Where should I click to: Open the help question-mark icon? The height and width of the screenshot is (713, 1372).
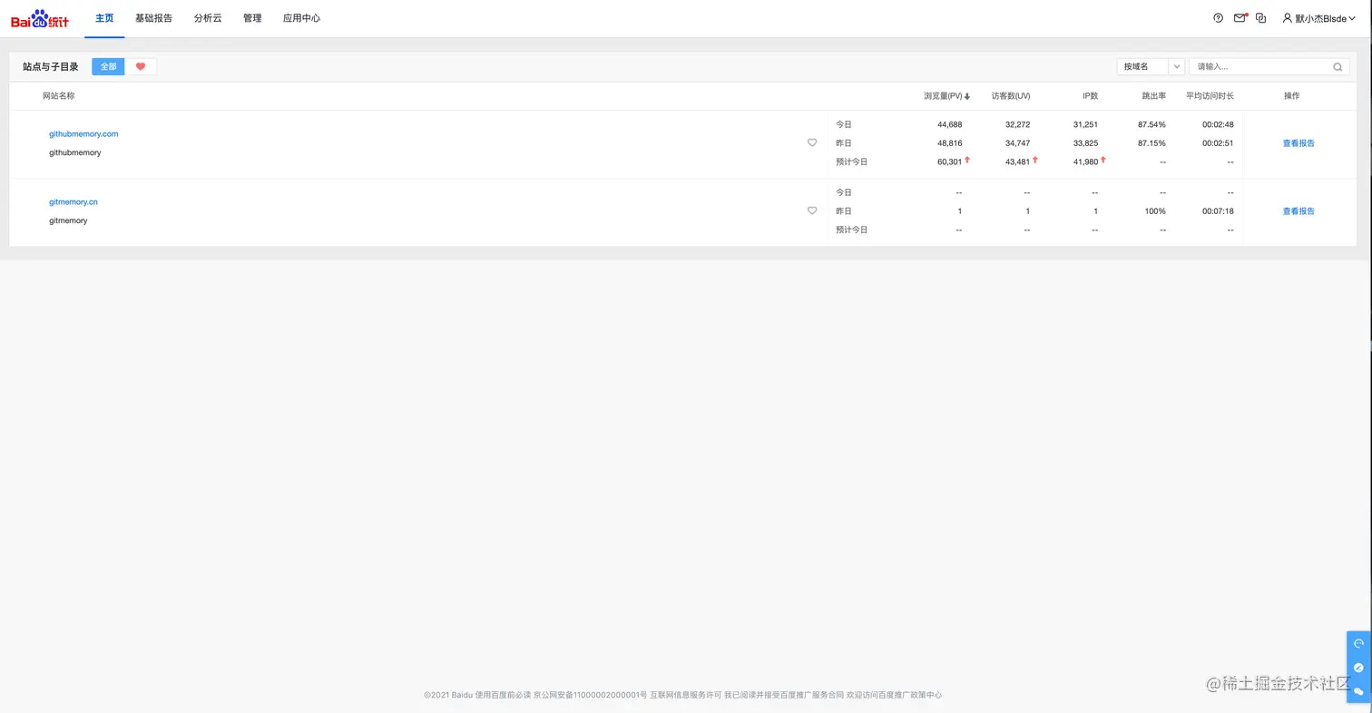(x=1218, y=18)
